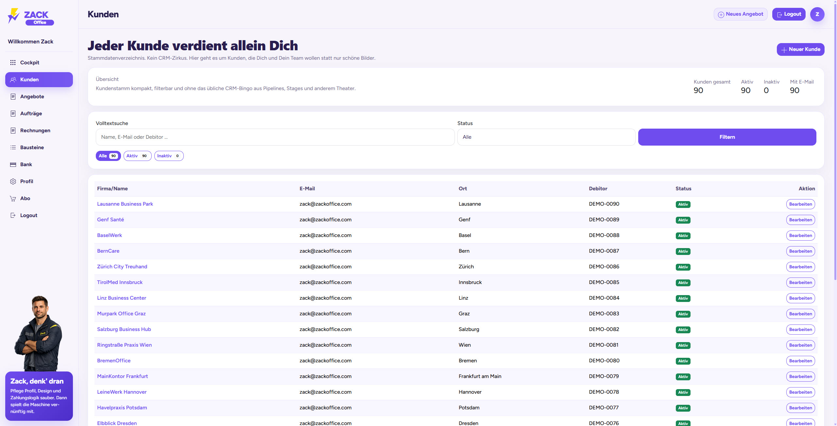Viewport: 837px width, 426px height.
Task: Click the Neuer Kunde button
Action: tap(800, 50)
